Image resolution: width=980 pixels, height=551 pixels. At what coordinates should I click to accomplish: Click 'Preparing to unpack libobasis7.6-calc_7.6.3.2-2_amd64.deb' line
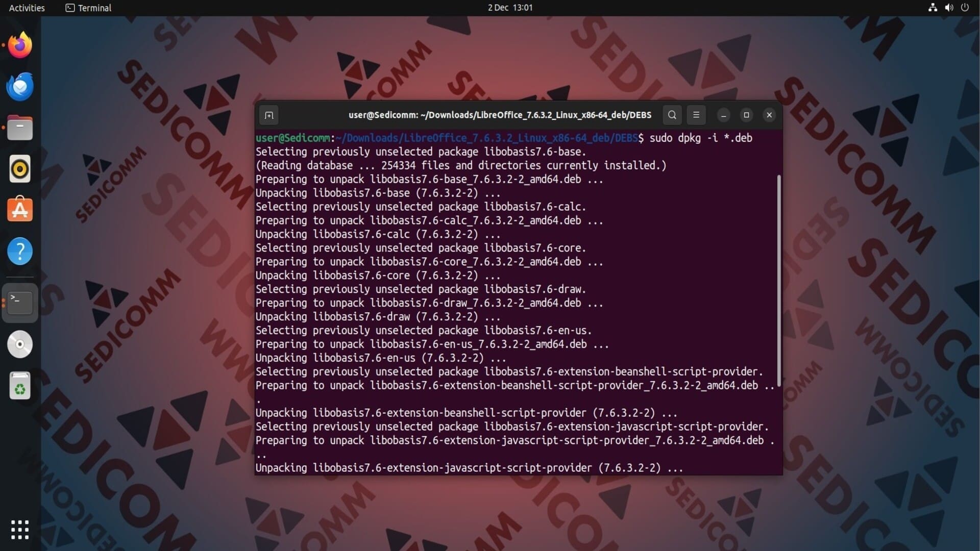(x=429, y=220)
